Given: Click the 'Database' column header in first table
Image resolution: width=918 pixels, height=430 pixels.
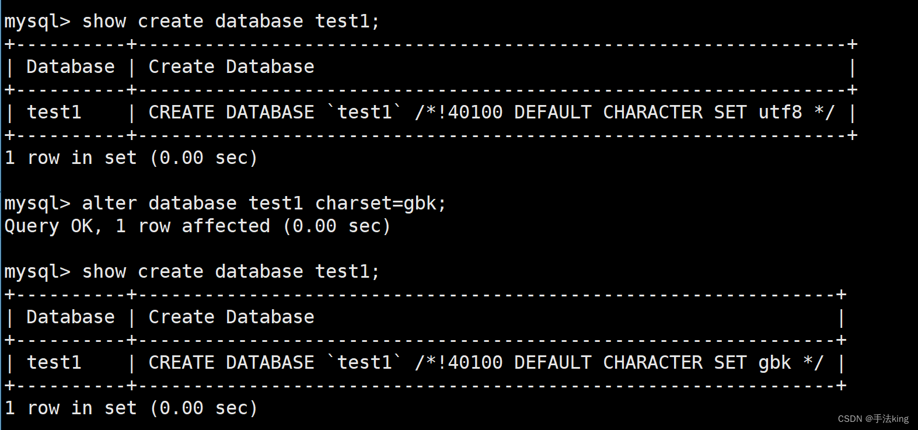Looking at the screenshot, I should click(71, 67).
